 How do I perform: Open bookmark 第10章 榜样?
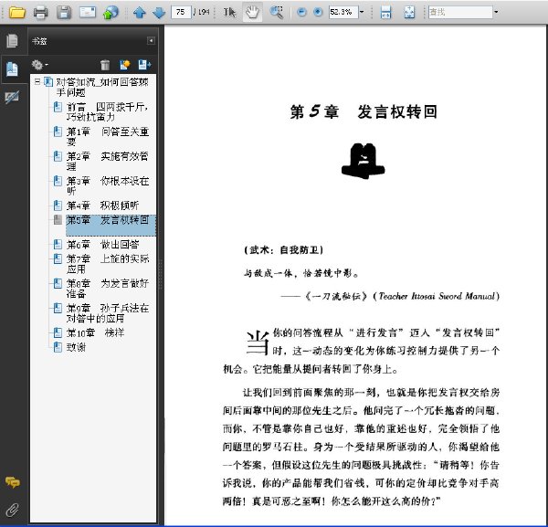point(95,332)
